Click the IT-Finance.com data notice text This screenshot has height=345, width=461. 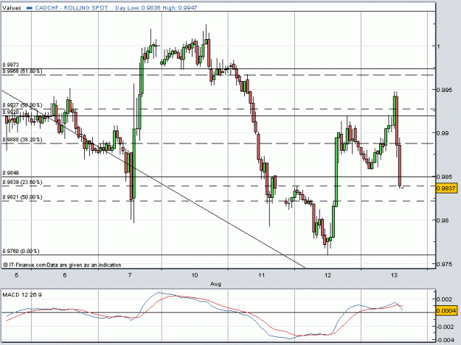pos(62,265)
